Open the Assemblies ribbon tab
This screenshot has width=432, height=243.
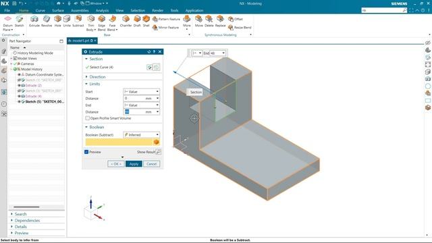click(x=80, y=11)
